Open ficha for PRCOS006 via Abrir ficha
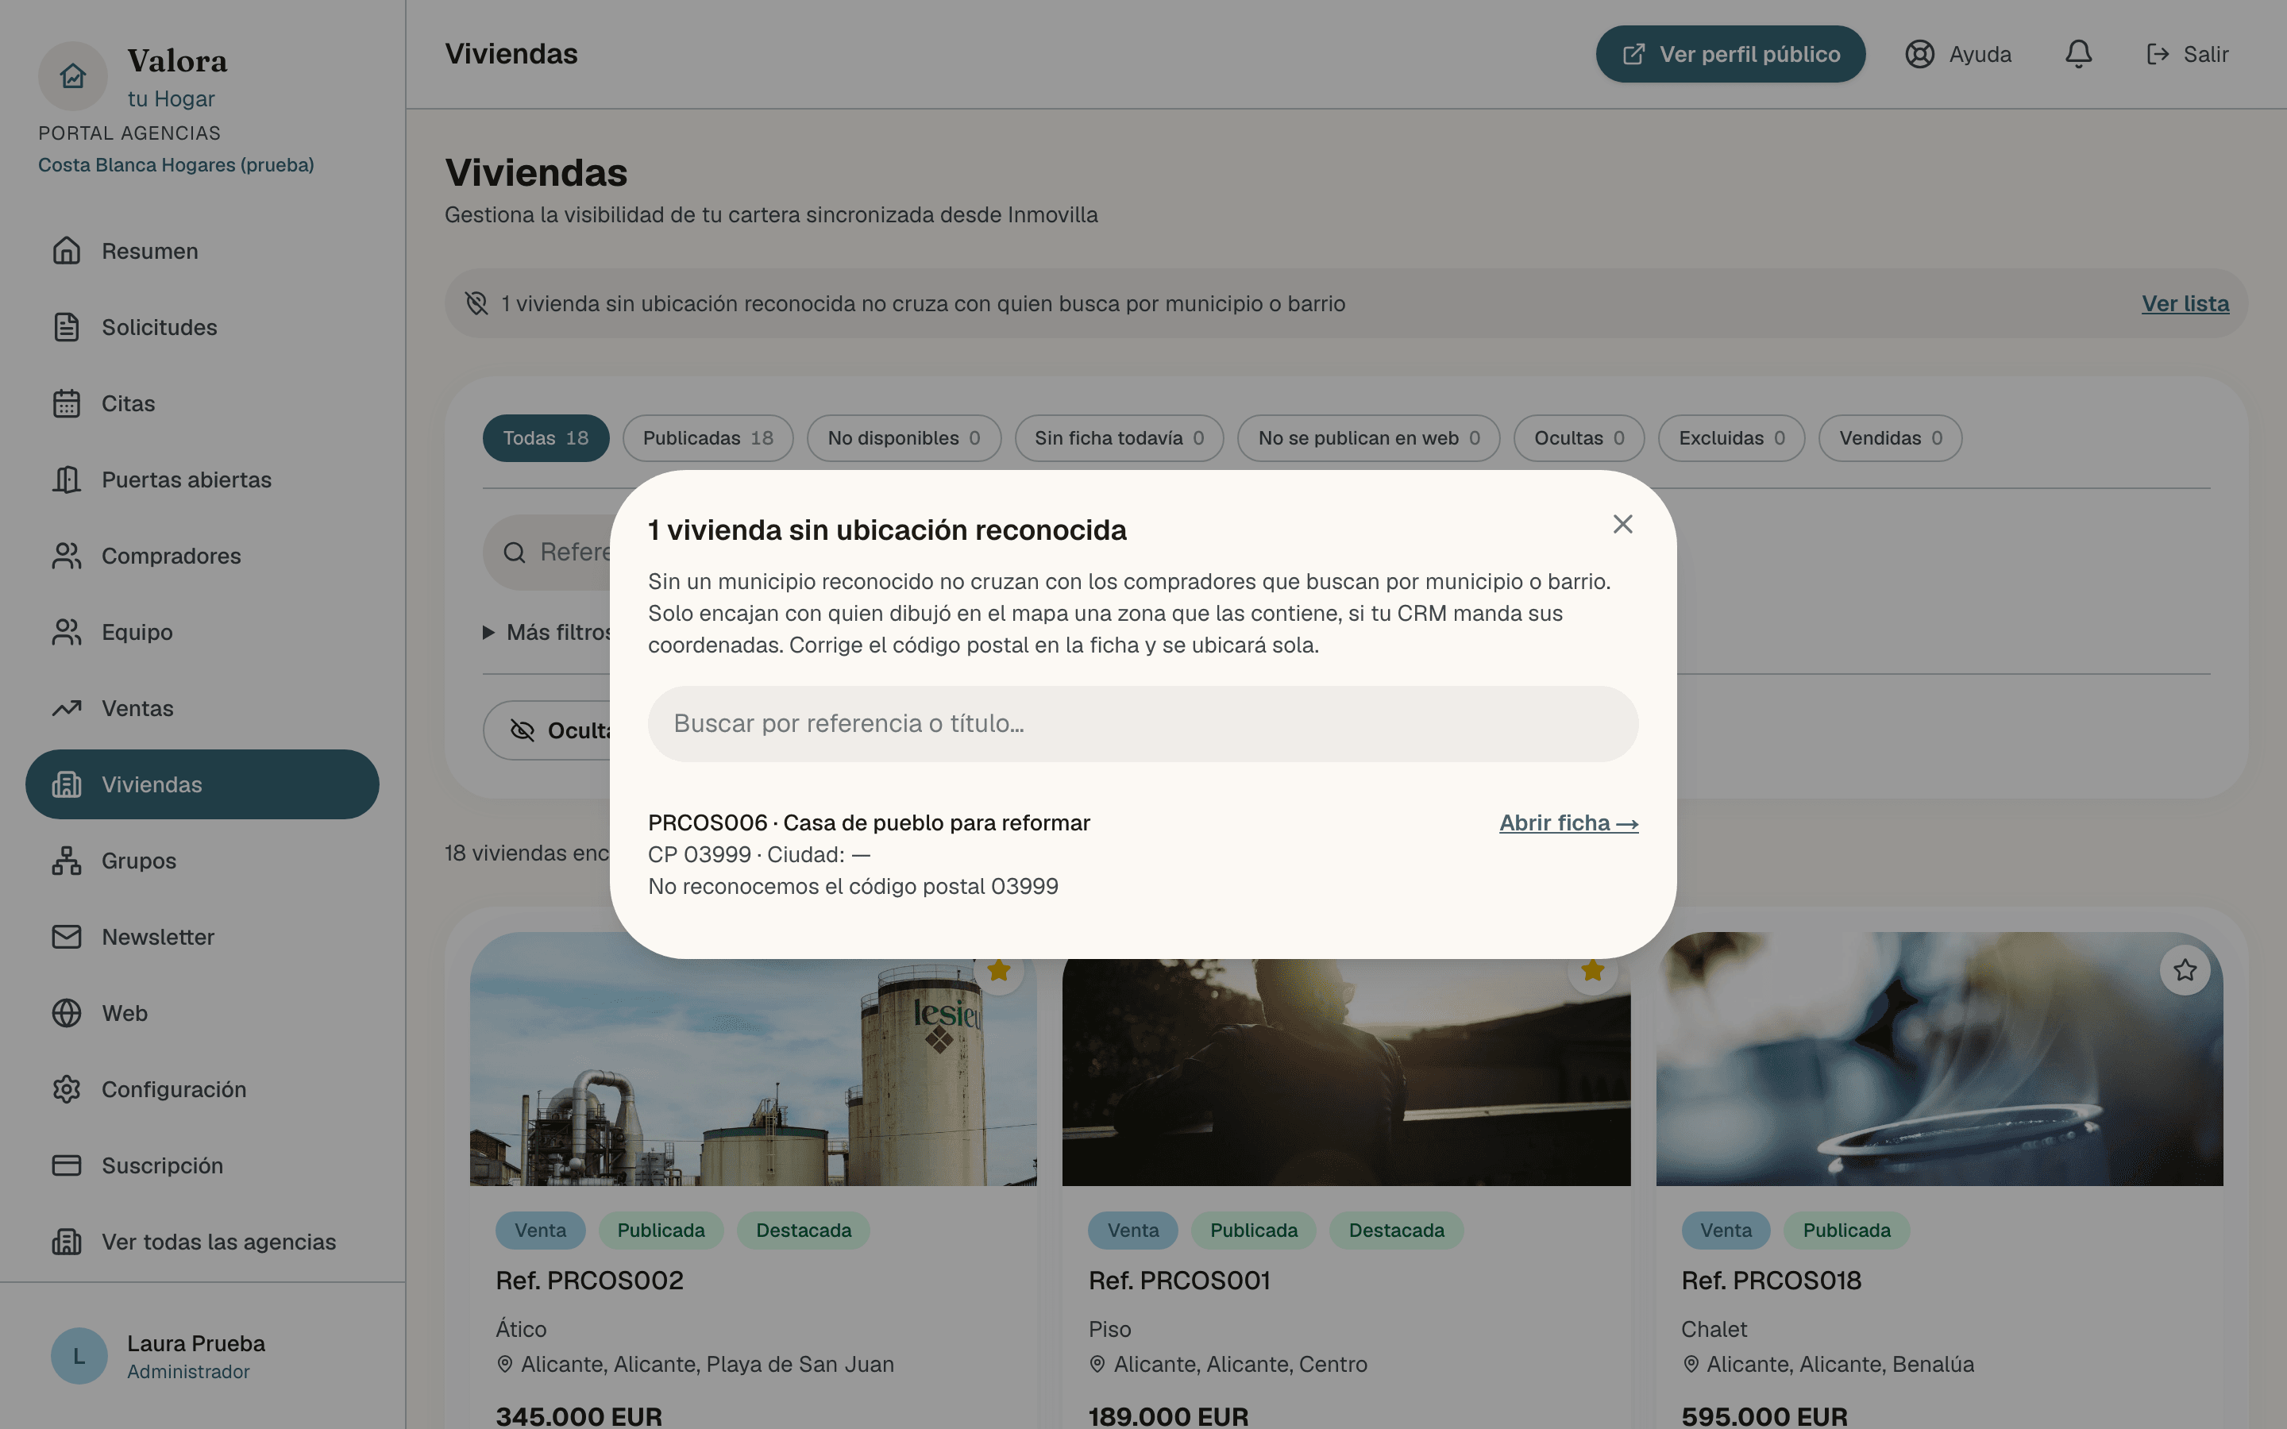The height and width of the screenshot is (1429, 2287). [1568, 823]
